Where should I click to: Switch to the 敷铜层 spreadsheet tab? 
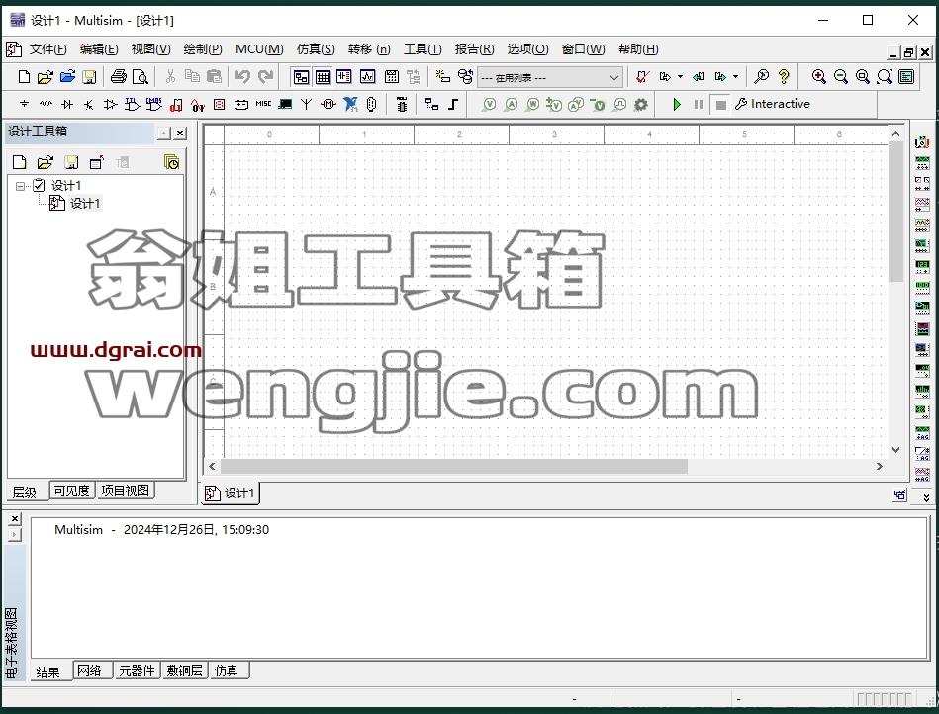pos(184,670)
